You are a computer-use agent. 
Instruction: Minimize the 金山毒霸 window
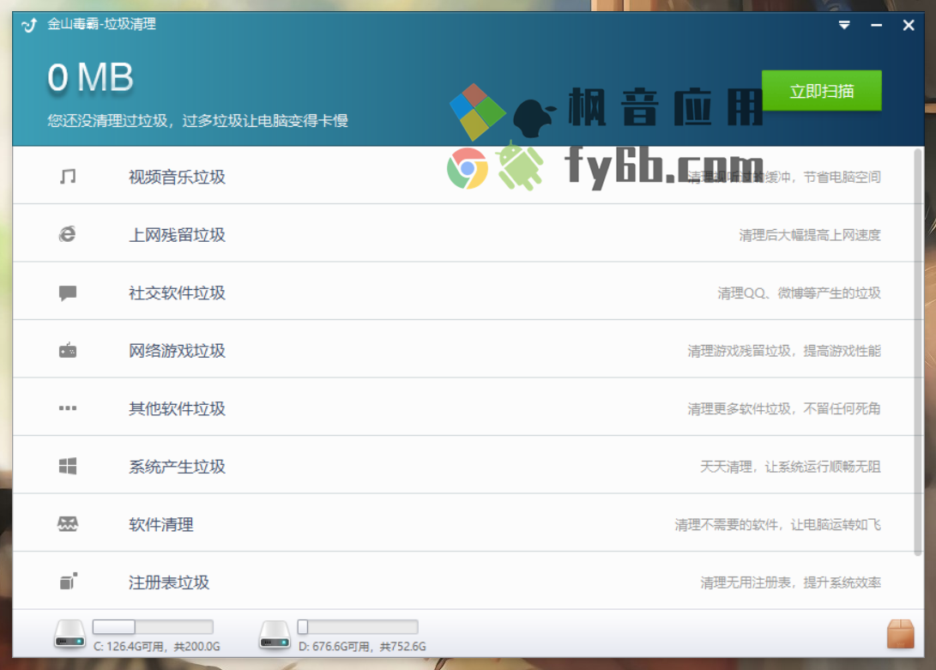(x=876, y=25)
